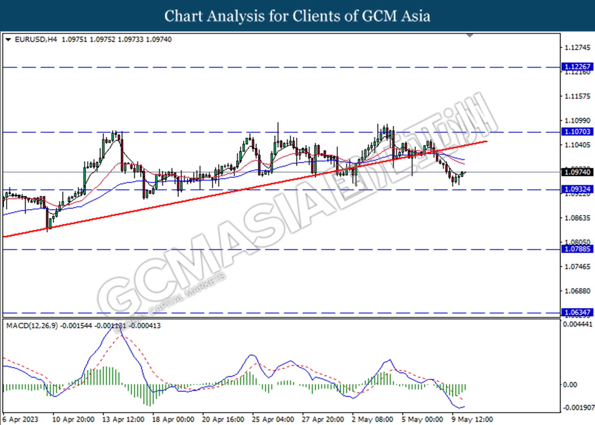This screenshot has height=425, width=595.
Task: Click the EURUSD,H4 symbol label
Action: 36,40
